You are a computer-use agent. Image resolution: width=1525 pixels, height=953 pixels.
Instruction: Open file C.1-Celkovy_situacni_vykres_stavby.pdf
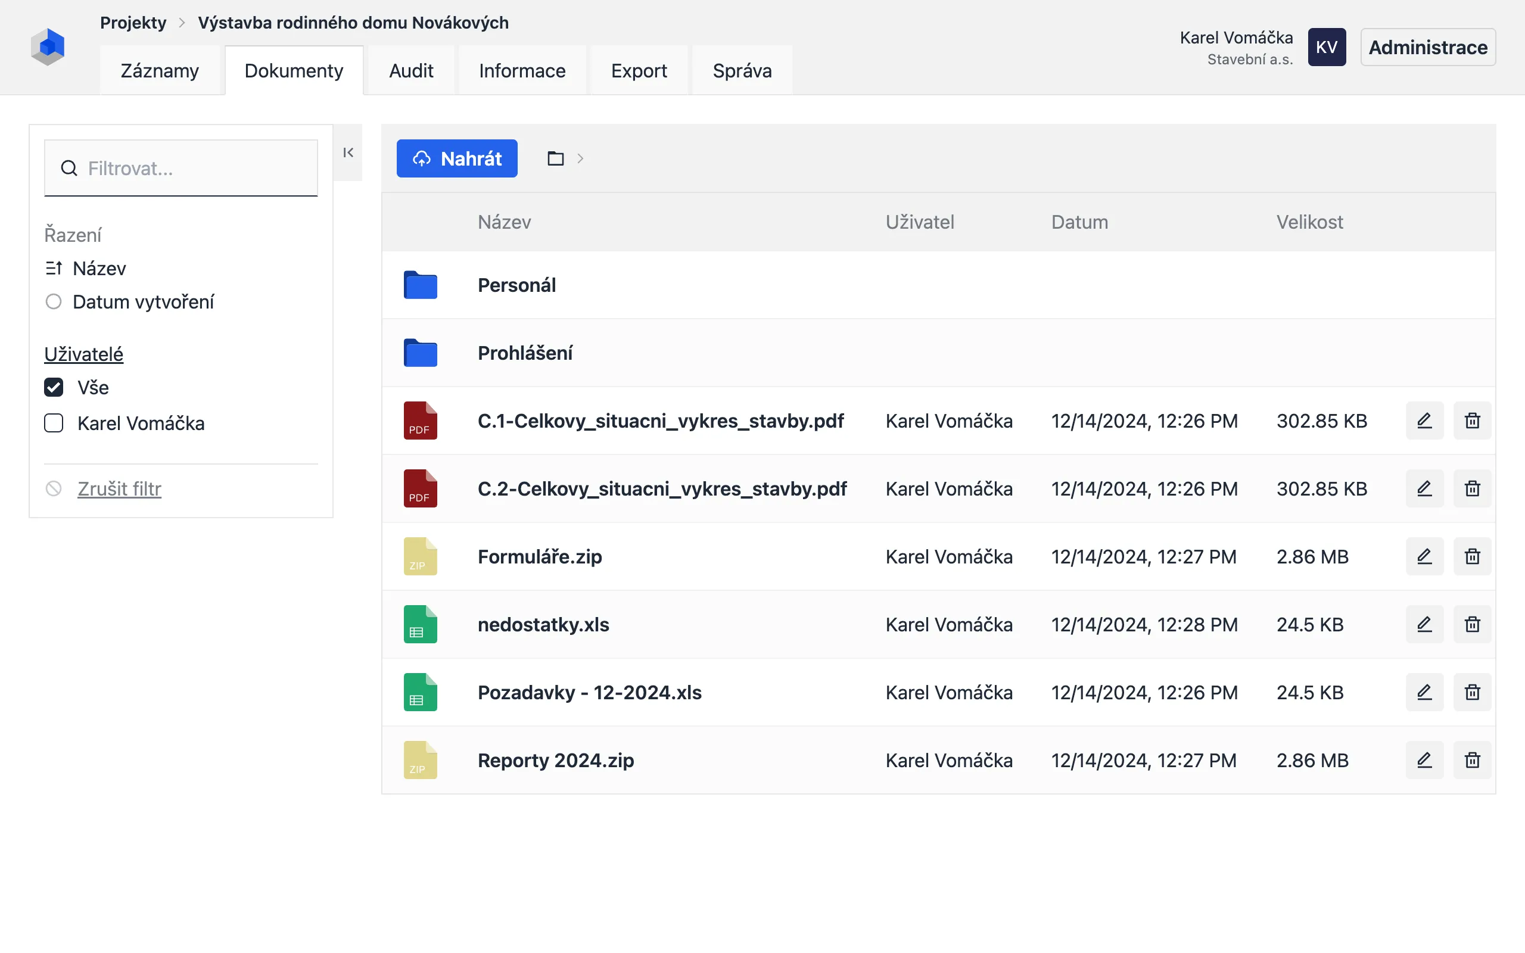(661, 421)
